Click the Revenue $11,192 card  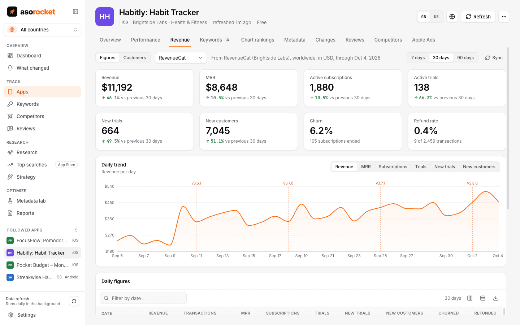[144, 88]
